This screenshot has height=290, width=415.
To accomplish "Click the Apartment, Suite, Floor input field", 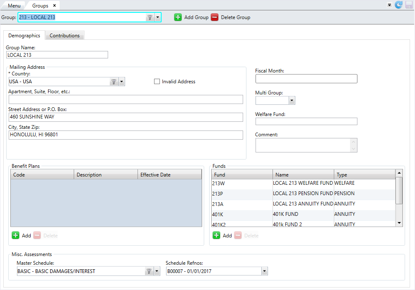I will point(126,99).
